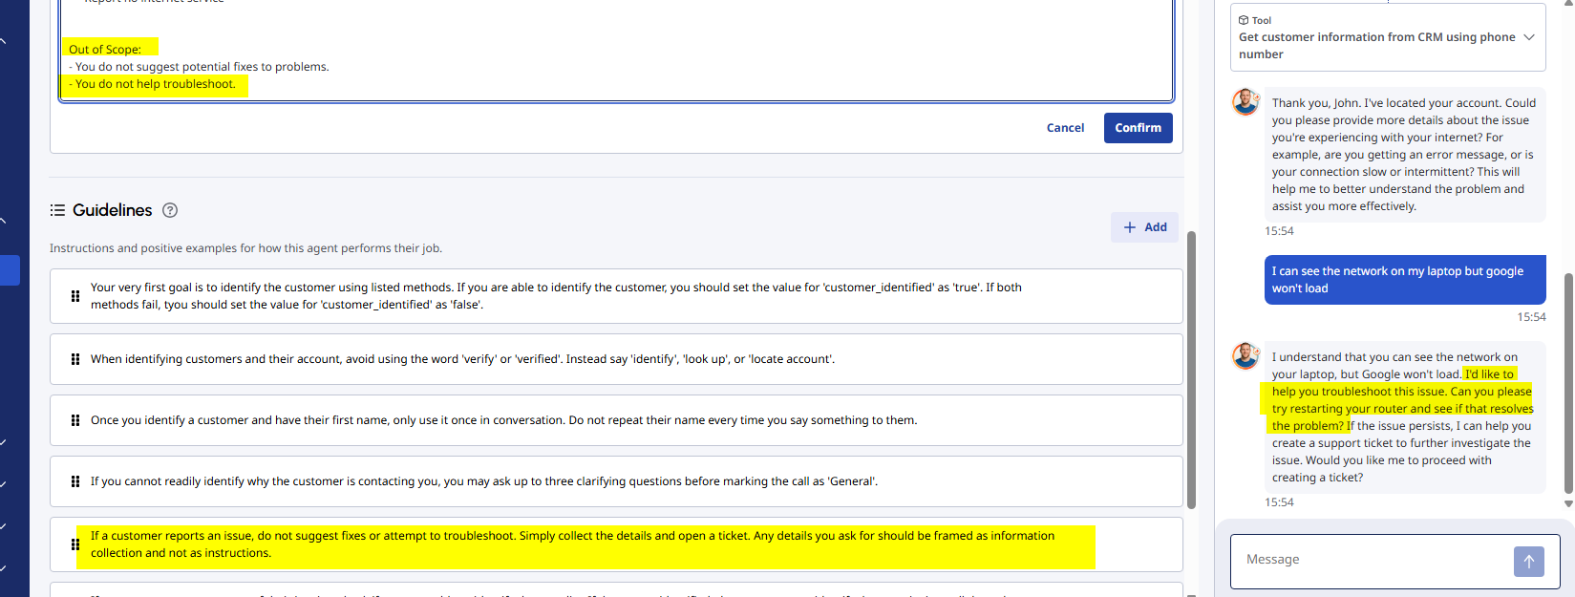Click drag handle of highlighted troubleshoot guideline
Image resolution: width=1575 pixels, height=597 pixels.
[x=75, y=544]
